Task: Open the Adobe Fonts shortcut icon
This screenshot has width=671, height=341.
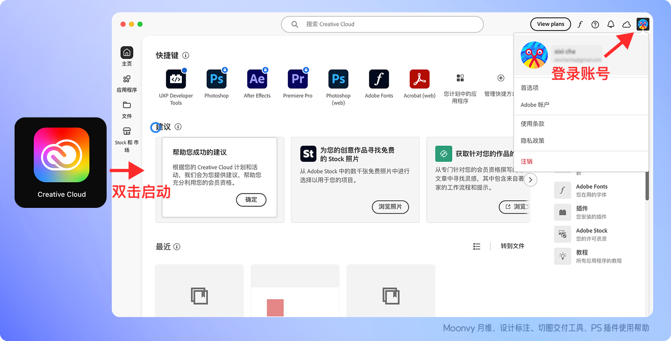Action: (379, 79)
